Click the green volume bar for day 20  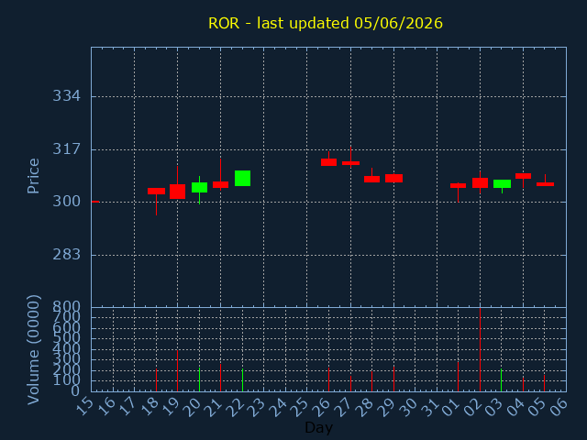pos(200,379)
